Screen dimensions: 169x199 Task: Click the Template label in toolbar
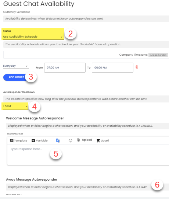point(21,140)
